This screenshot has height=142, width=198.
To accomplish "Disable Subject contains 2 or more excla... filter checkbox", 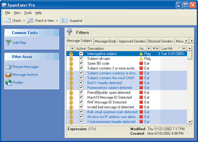I will 81,68.
